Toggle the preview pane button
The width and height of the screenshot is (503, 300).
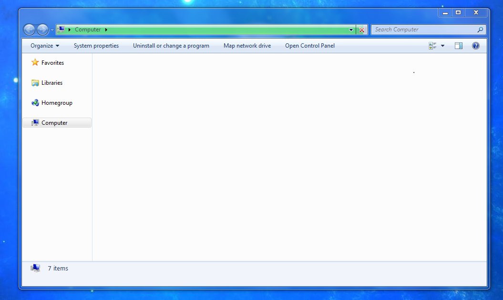click(459, 46)
